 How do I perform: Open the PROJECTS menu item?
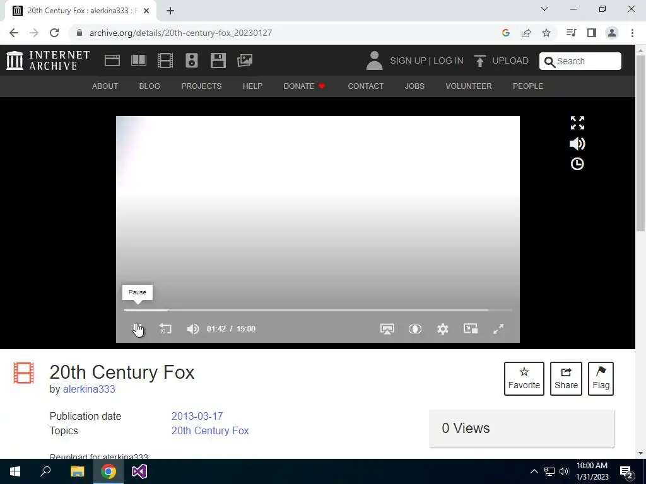(201, 86)
